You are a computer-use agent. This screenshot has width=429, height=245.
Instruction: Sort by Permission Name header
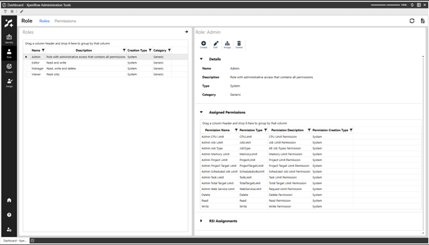217,130
